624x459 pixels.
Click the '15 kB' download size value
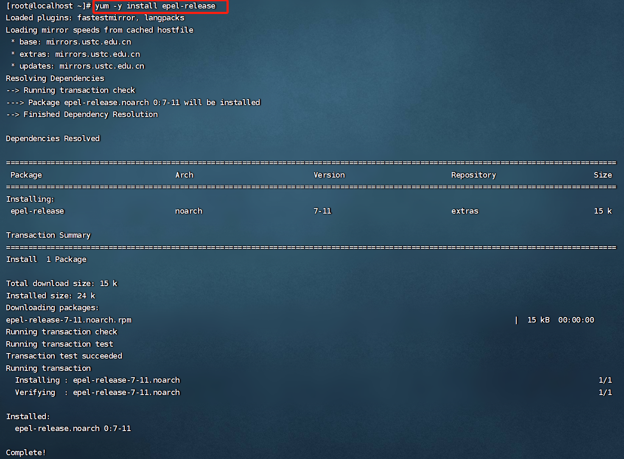[x=538, y=320]
